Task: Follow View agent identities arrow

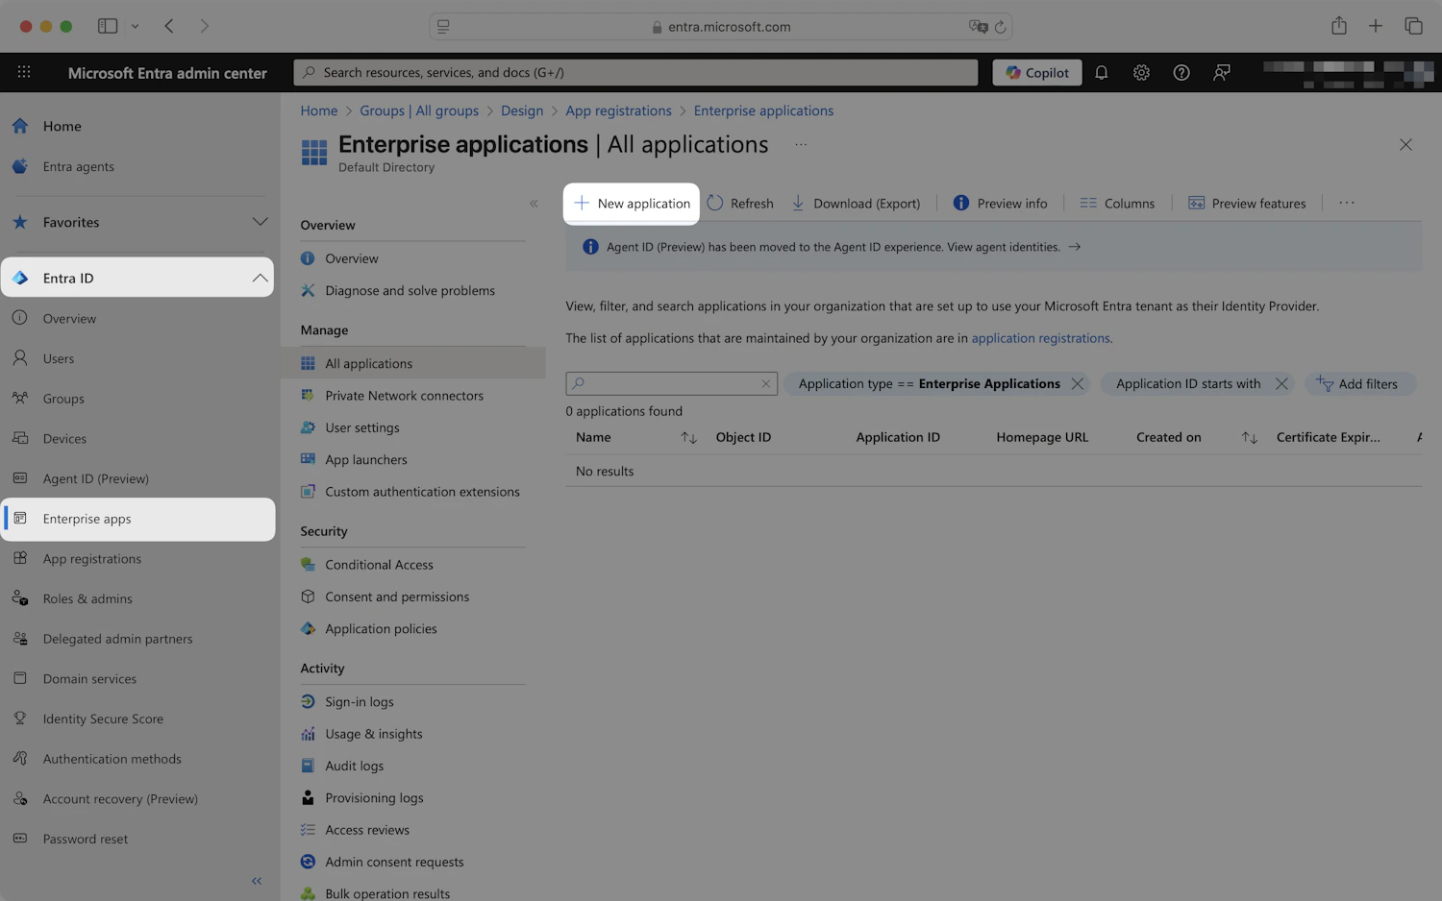Action: tap(1075, 247)
